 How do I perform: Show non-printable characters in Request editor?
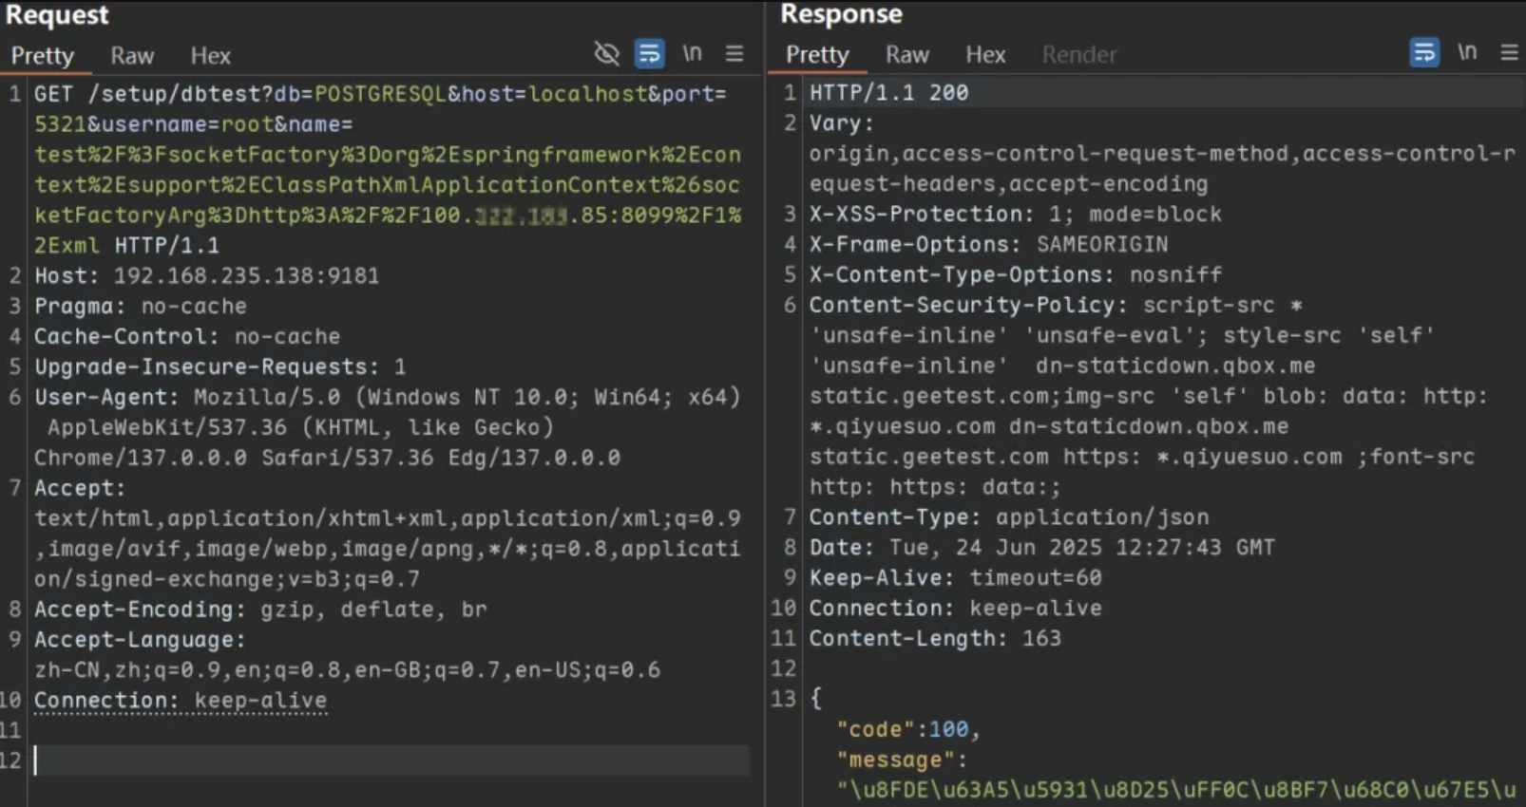692,54
